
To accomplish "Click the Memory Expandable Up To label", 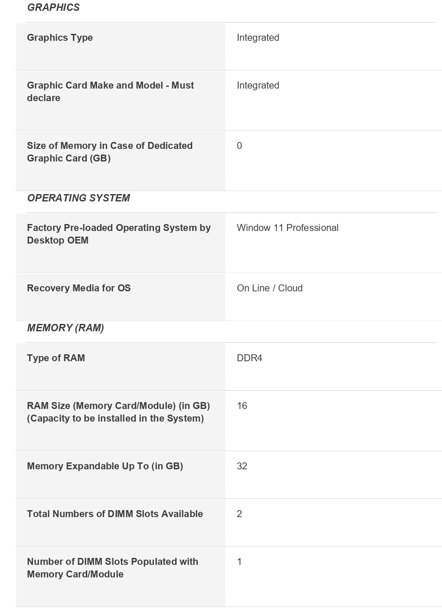I will click(x=105, y=466).
